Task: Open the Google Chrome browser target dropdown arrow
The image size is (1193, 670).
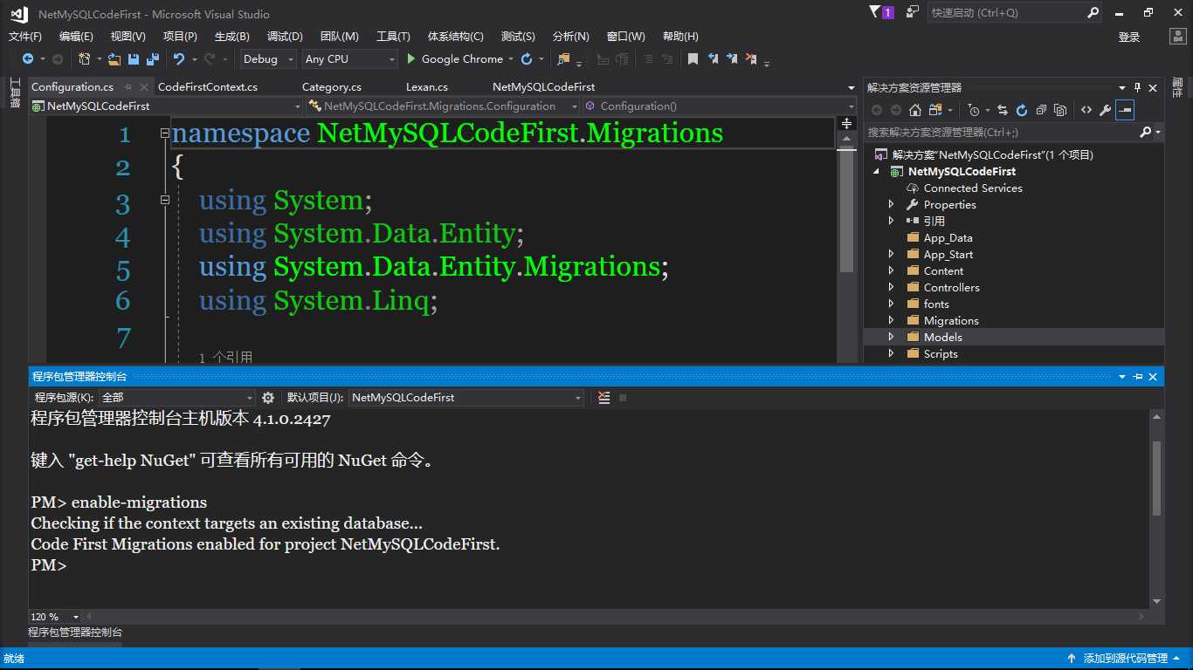Action: [511, 58]
